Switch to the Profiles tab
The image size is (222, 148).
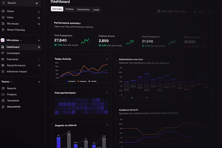70,9
